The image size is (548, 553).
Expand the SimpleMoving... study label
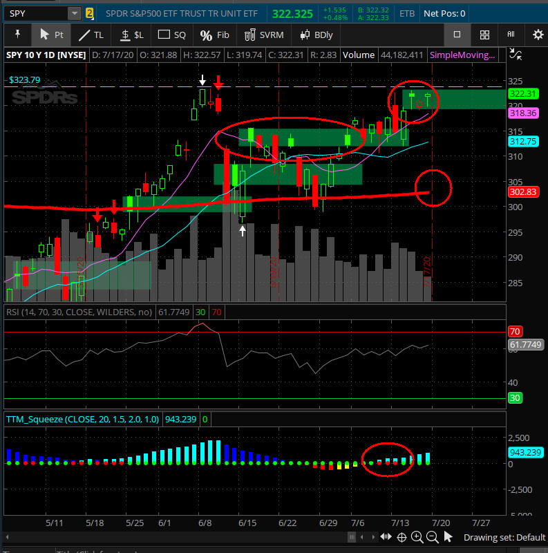coord(462,55)
